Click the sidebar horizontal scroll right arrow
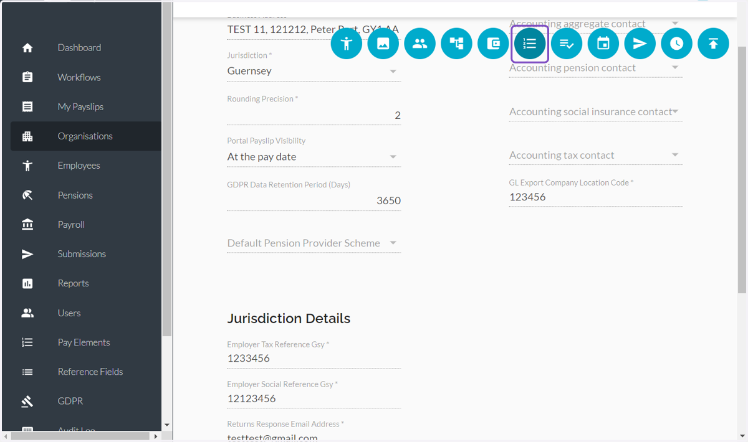This screenshot has height=442, width=748. pos(155,436)
